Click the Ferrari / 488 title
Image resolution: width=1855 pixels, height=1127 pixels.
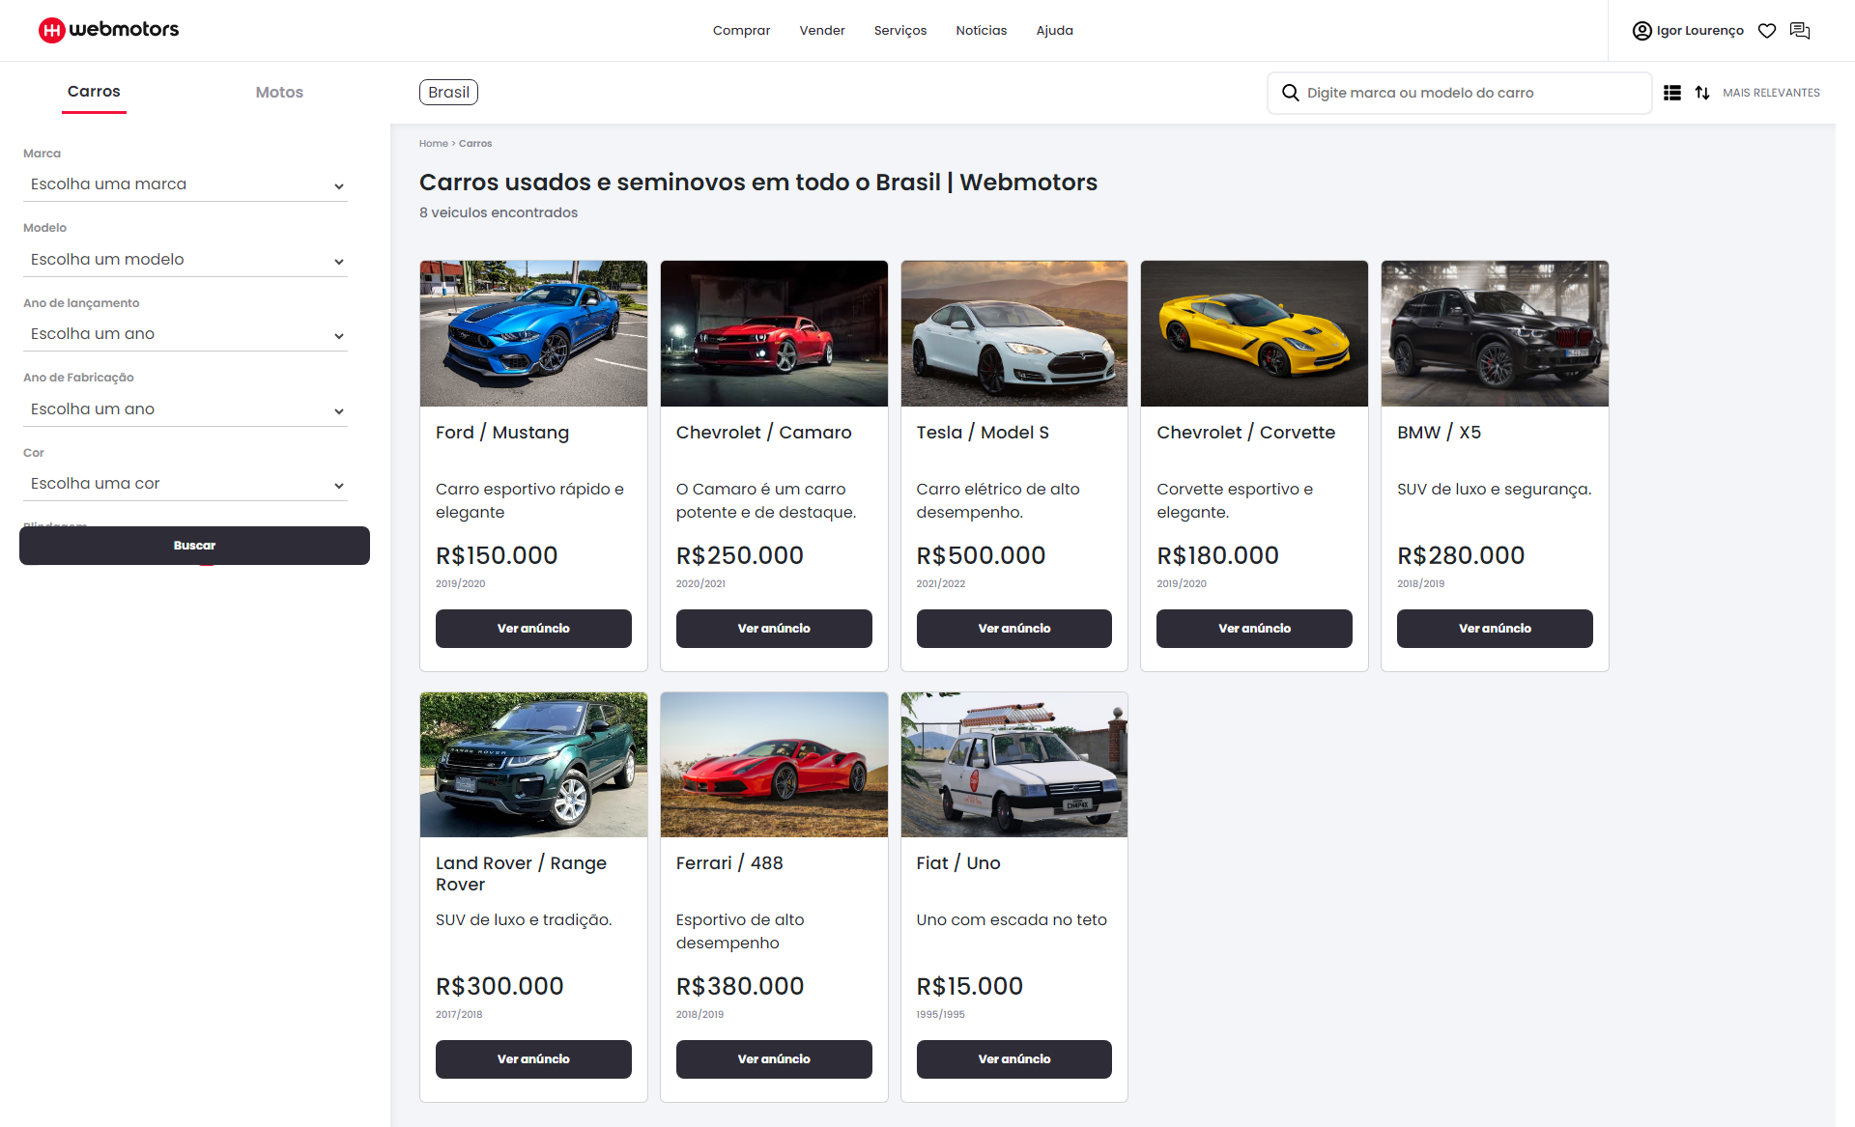coord(729,863)
